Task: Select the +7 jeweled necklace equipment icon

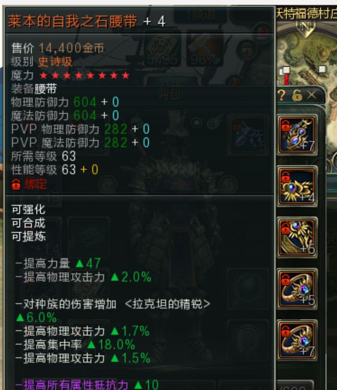Action: click(x=297, y=135)
